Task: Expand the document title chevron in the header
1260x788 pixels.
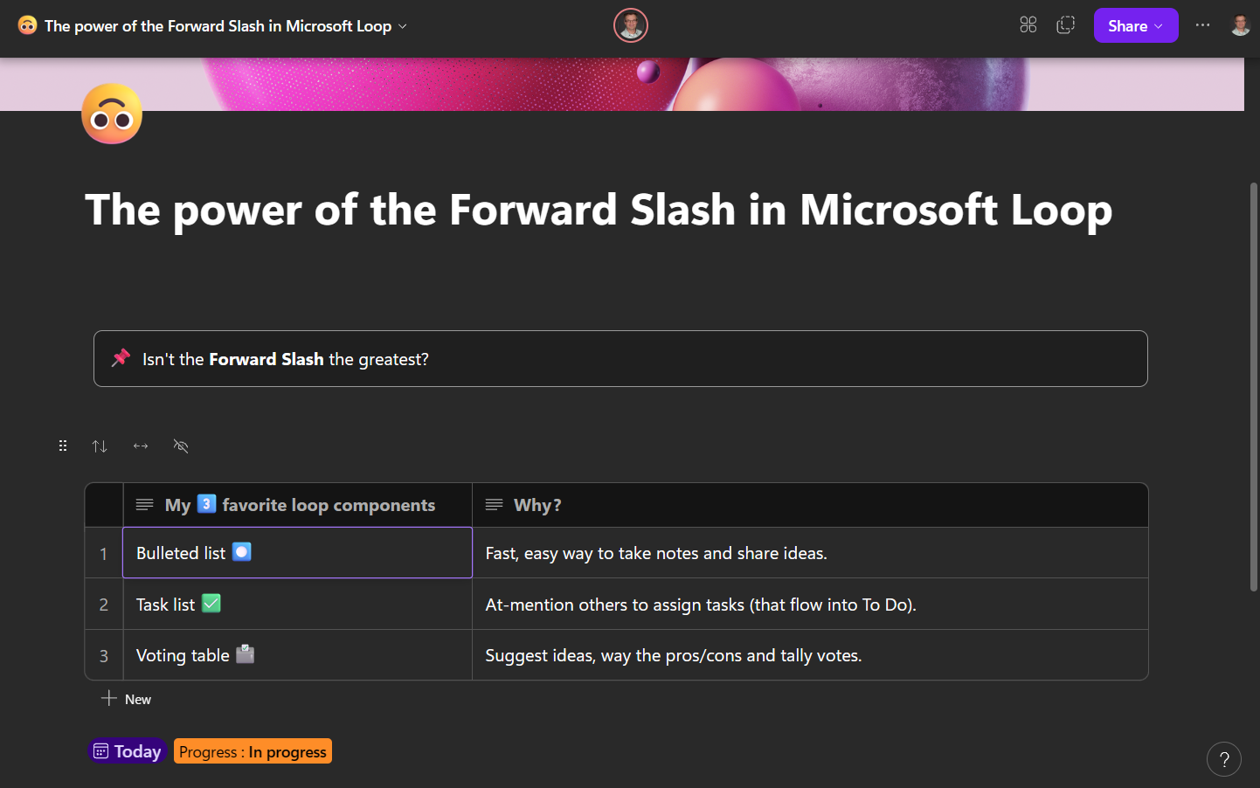Action: [x=402, y=26]
